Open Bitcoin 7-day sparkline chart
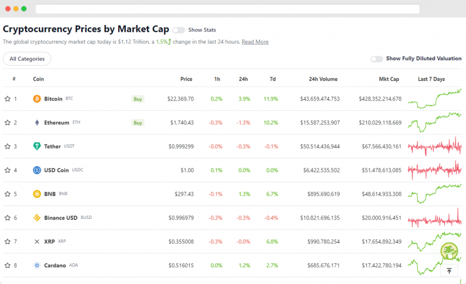 pos(435,99)
